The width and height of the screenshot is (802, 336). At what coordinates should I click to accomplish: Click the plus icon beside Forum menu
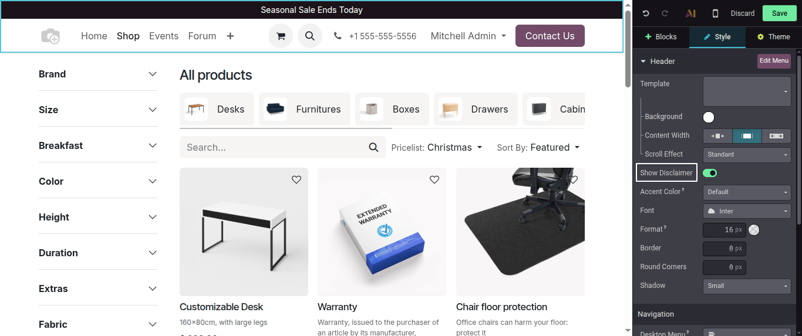point(230,36)
